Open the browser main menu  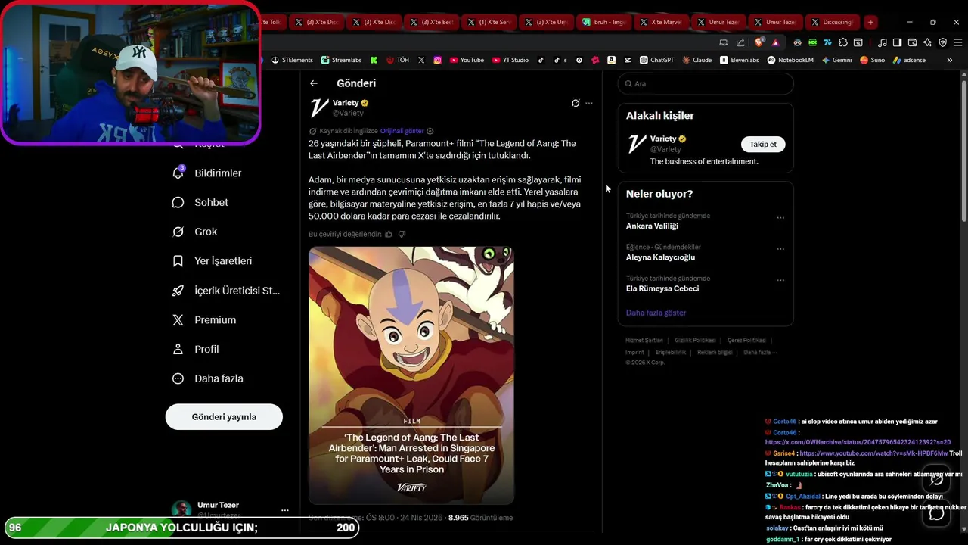(957, 42)
